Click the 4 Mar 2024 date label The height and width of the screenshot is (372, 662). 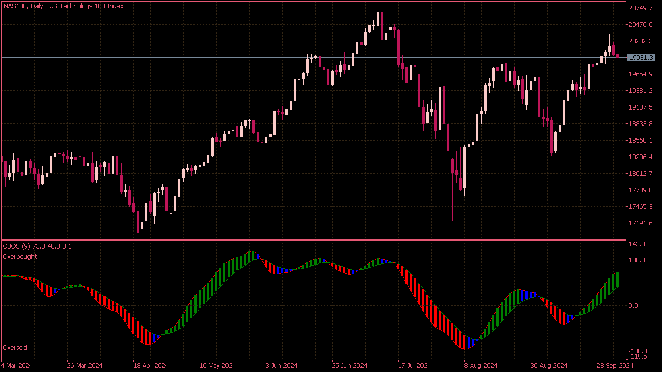tap(17, 366)
